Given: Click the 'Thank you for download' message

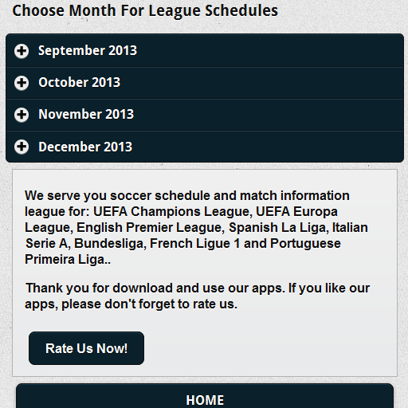Looking at the screenshot, I should coord(198,296).
